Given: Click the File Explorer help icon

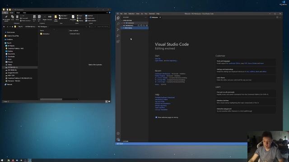Looking at the screenshot, I should 109,13.
